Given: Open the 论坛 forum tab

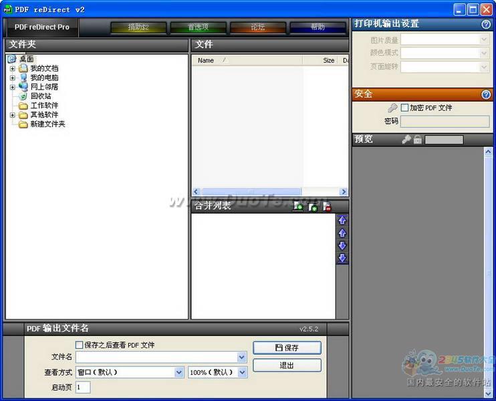Looking at the screenshot, I should click(258, 27).
